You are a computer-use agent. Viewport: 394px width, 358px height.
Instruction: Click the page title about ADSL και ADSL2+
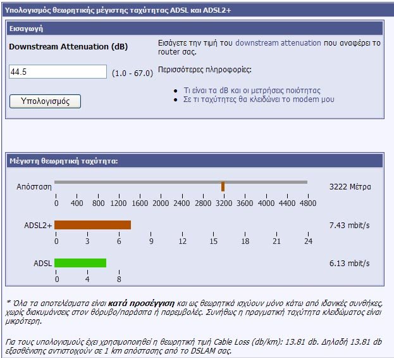click(x=118, y=10)
